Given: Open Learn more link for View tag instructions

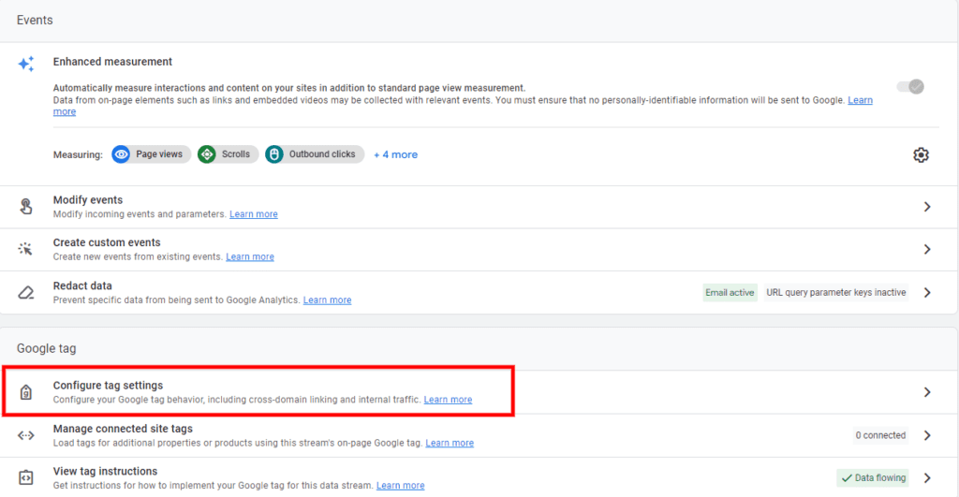Looking at the screenshot, I should pyautogui.click(x=400, y=486).
